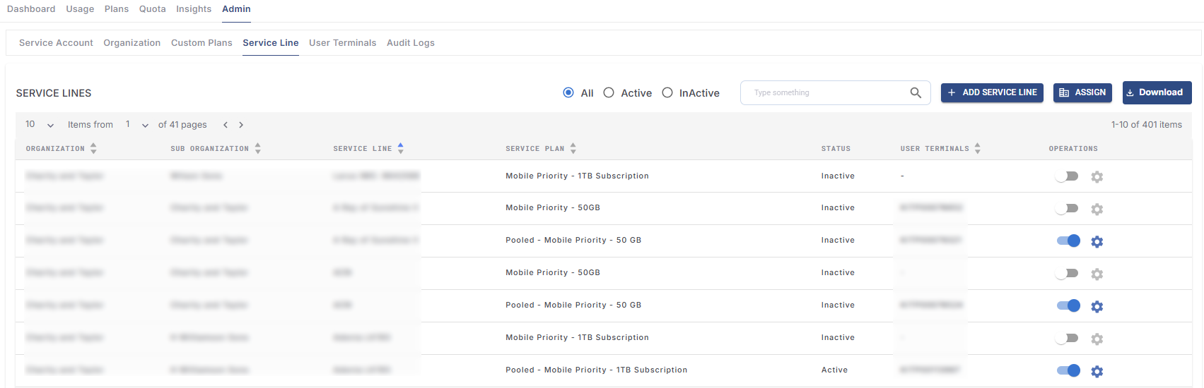Go to next page arrow

(x=241, y=125)
